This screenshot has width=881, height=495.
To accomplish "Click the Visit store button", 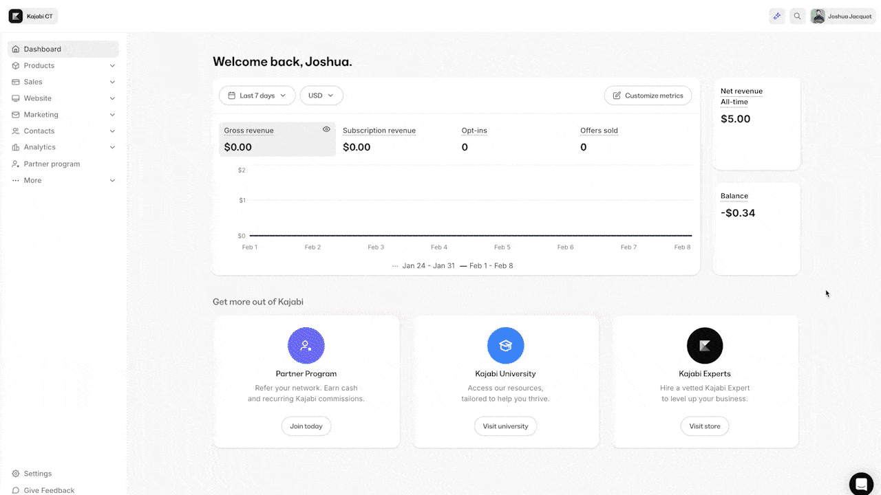I will pos(705,426).
